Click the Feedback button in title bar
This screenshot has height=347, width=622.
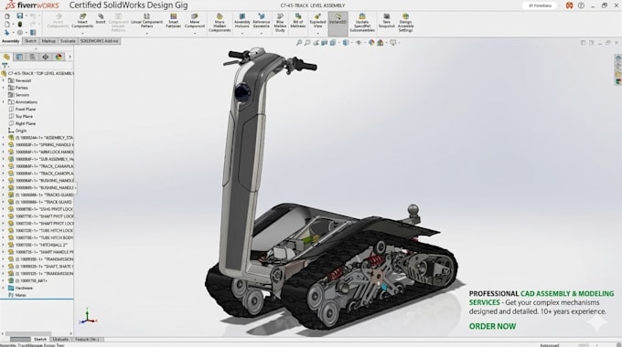pos(539,5)
